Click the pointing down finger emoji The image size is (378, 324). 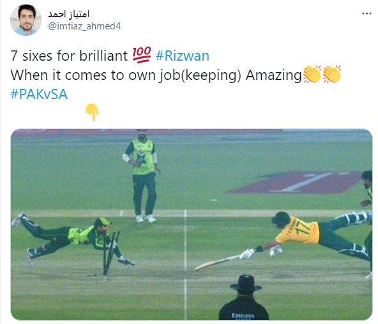[x=93, y=112]
